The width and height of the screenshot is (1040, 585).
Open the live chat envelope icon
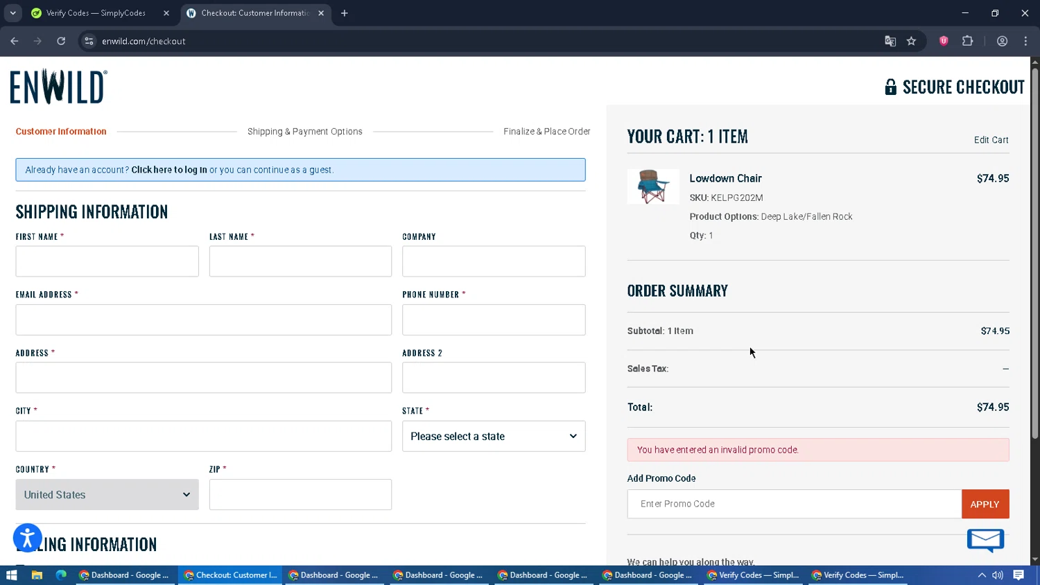click(985, 540)
